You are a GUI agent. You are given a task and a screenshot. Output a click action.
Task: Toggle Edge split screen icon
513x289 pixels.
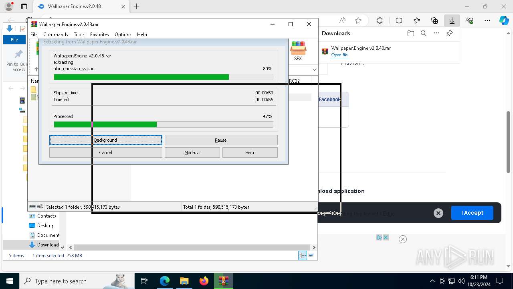(399, 20)
